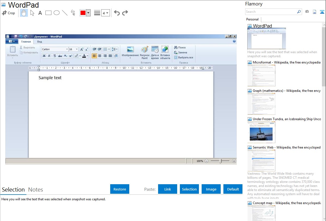Choose the rectangle drawing tool

click(x=48, y=13)
